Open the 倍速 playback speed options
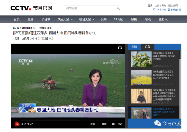 [x=92, y=124]
